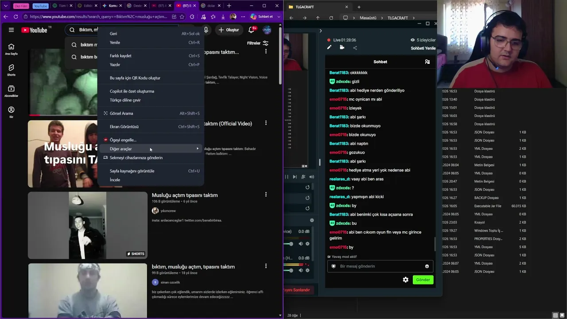Screen dimensions: 567x319
Task: Open options for sinan ozcelik video result
Action: pyautogui.click(x=266, y=266)
